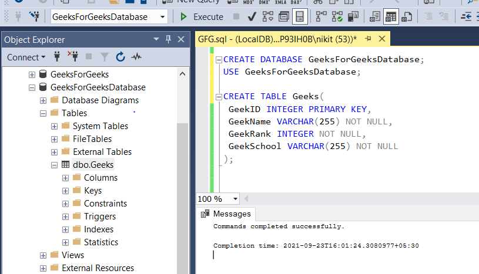Click the Refresh icon in Object Explorer
The width and height of the screenshot is (479, 274).
point(120,57)
